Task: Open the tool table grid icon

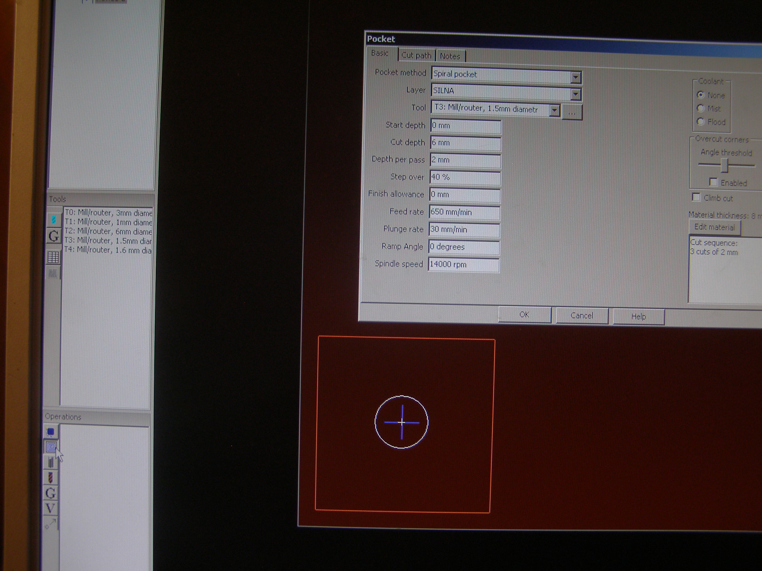Action: pos(53,257)
